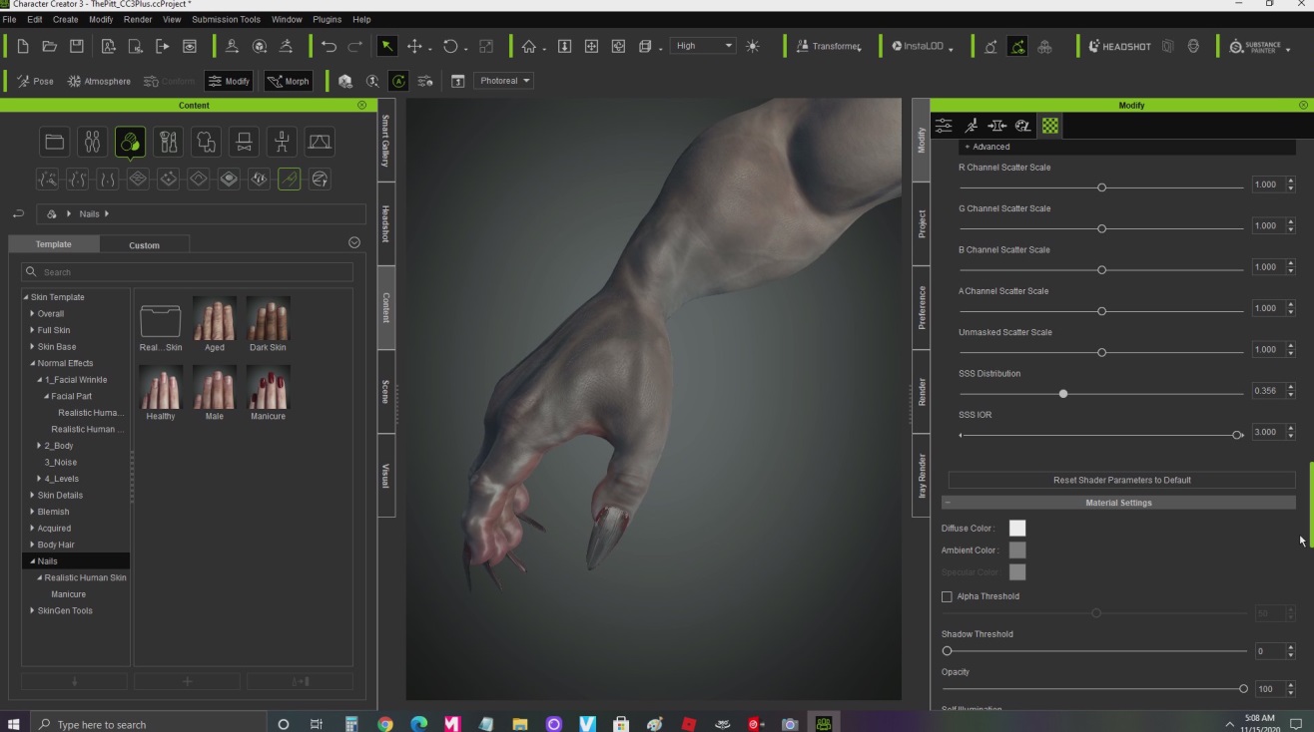The height and width of the screenshot is (732, 1314).
Task: Select the Aged nails thumbnail
Action: pos(215,318)
